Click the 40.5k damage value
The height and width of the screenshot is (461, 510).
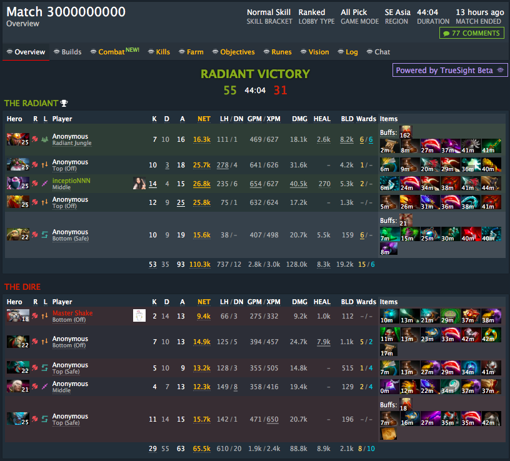(299, 184)
